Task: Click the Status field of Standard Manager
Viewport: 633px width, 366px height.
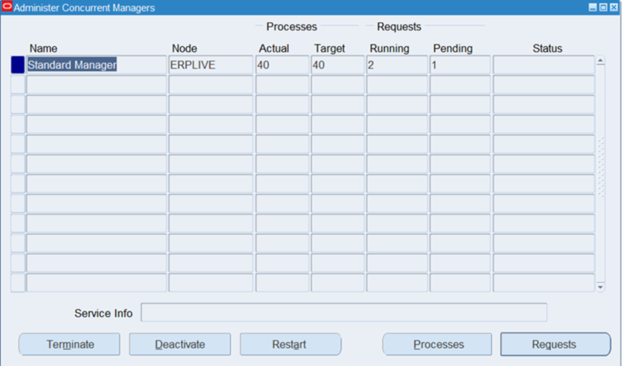Action: pos(543,65)
